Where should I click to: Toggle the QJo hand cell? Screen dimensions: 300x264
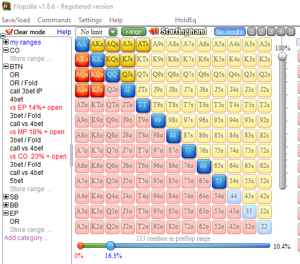(112, 90)
